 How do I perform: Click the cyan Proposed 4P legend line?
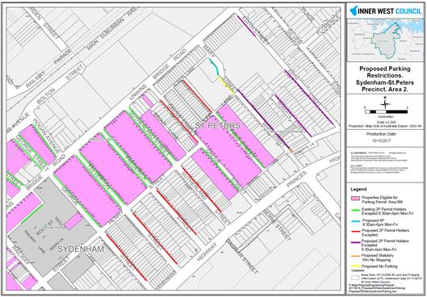pyautogui.click(x=355, y=221)
